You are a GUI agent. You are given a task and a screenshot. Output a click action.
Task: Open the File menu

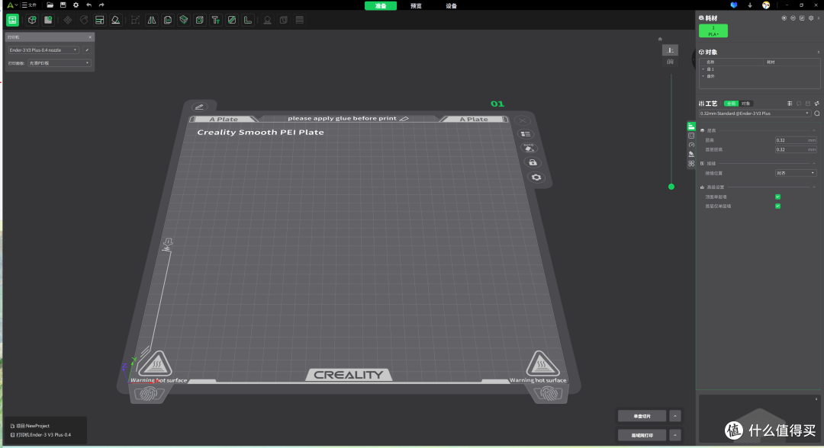30,5
